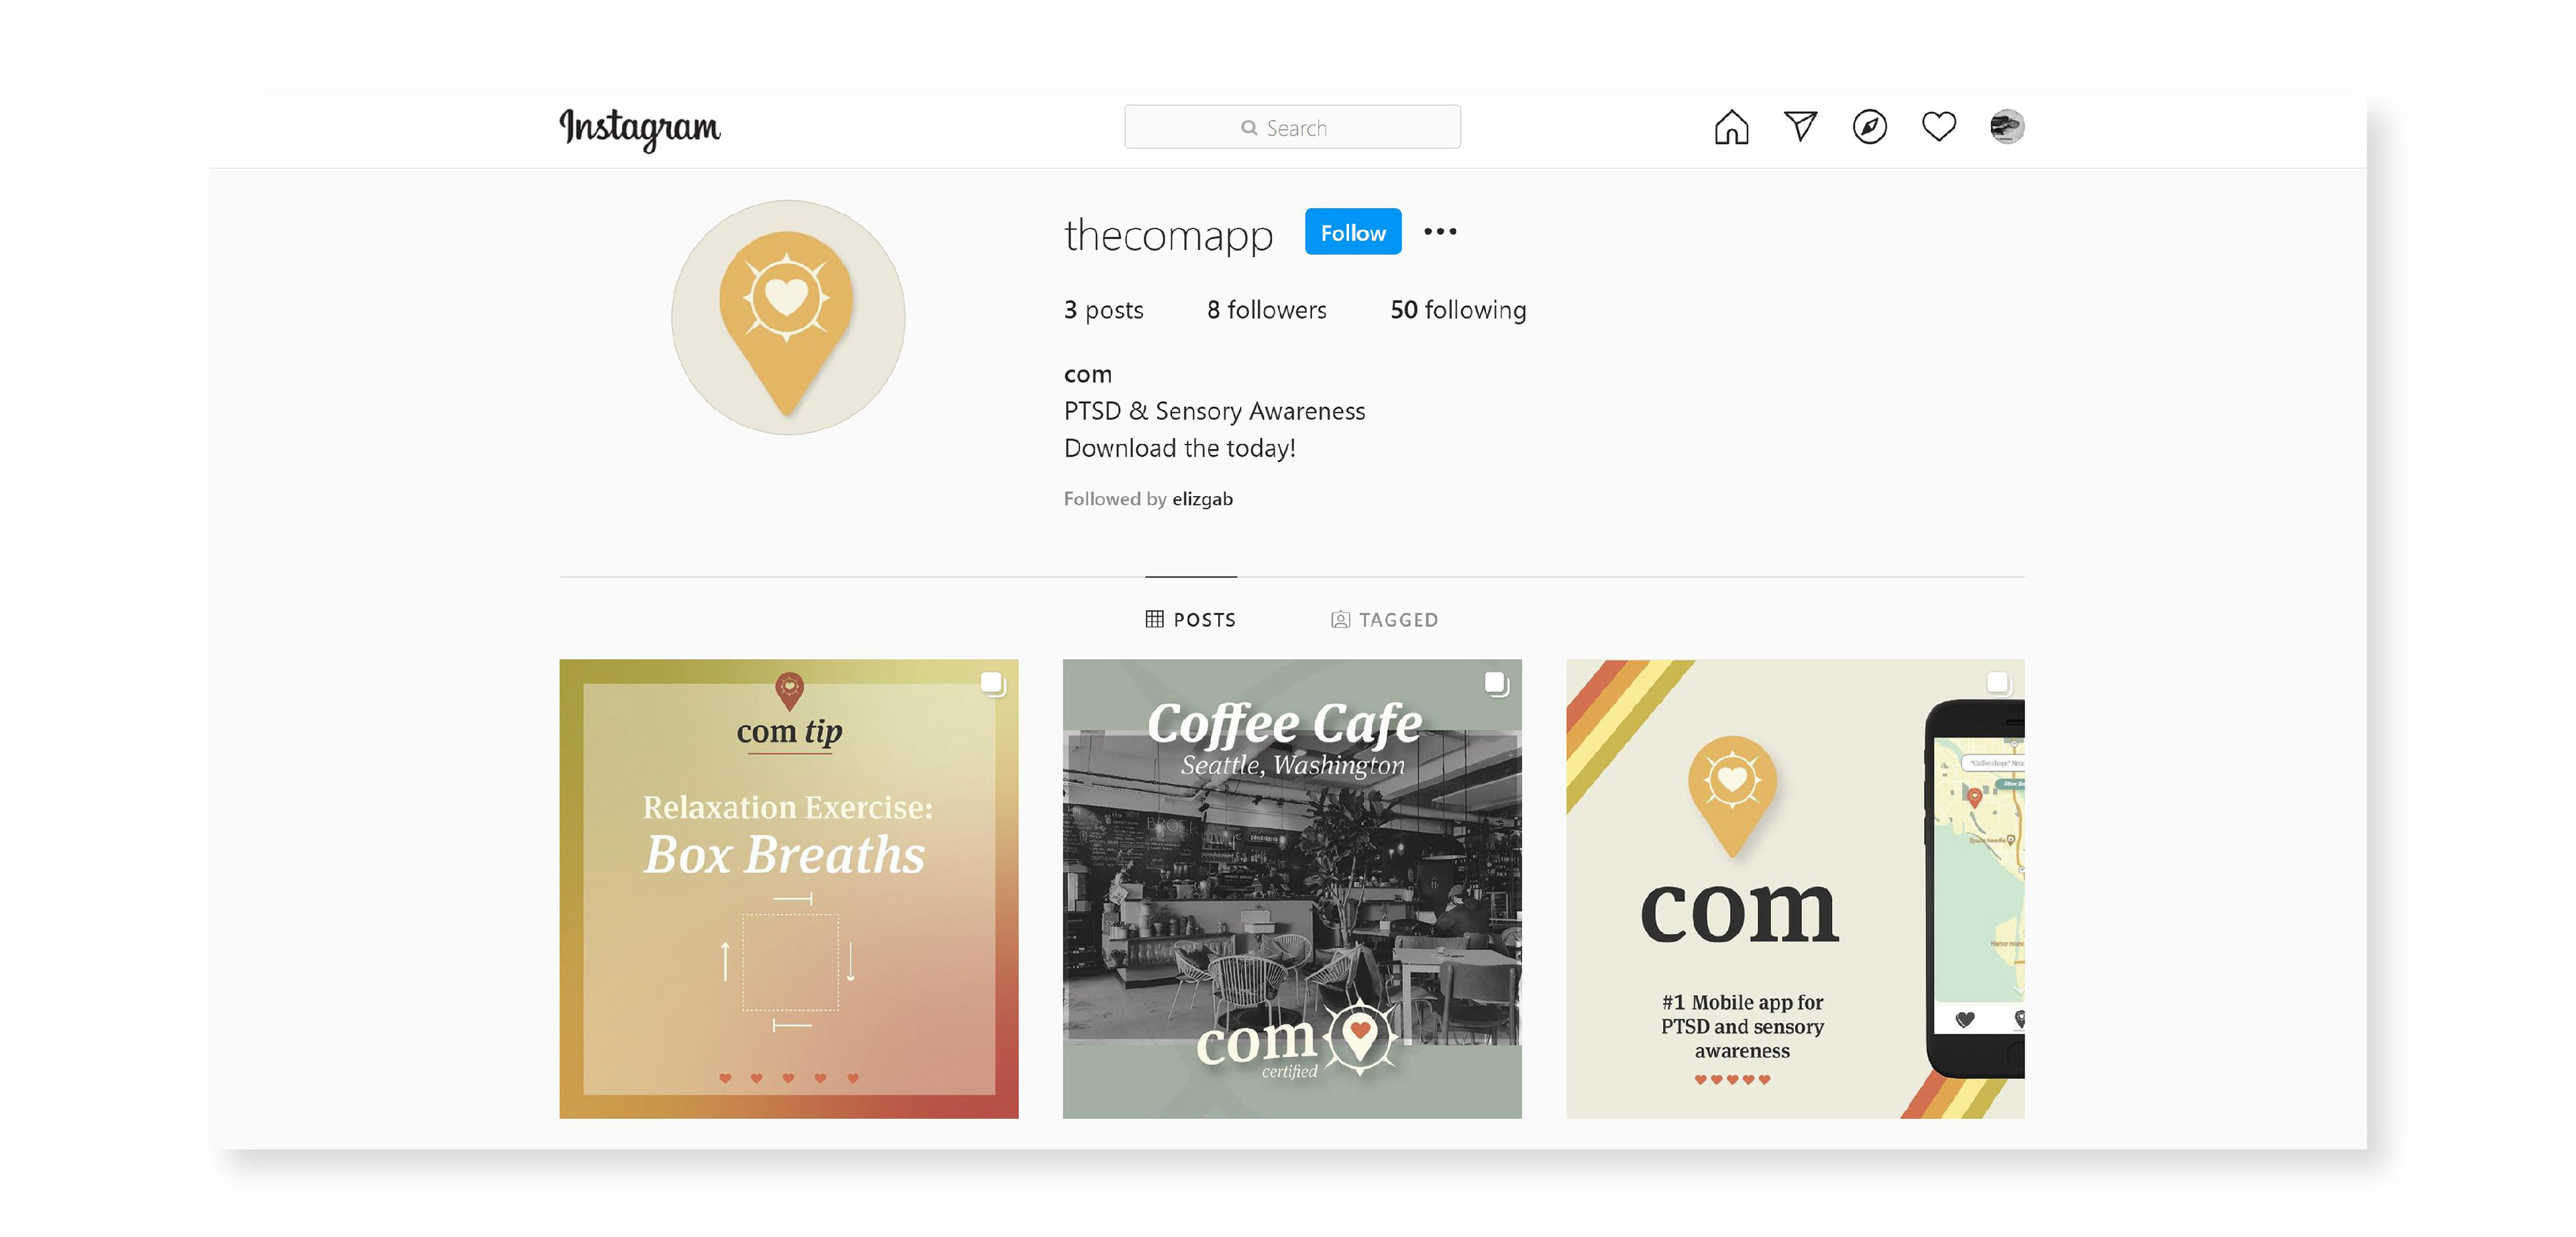2576x1237 pixels.
Task: Switch to the Tagged tab
Action: coord(1384,620)
